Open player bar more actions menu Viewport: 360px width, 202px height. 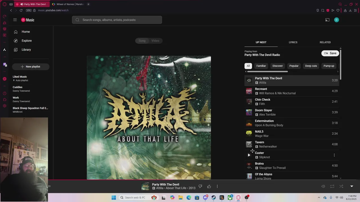tap(217, 186)
